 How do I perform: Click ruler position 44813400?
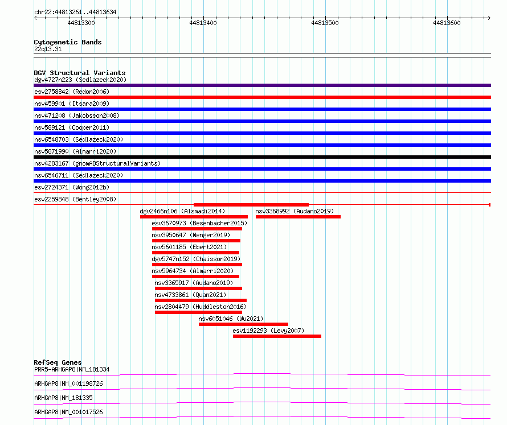203,23
